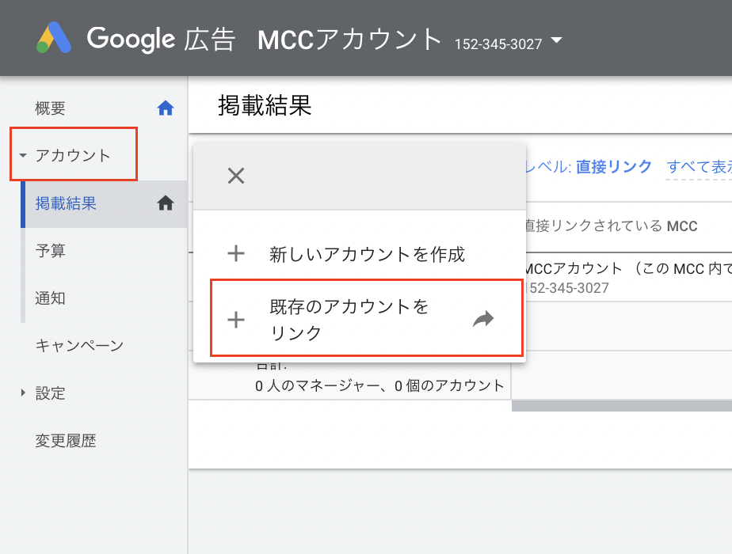732x554 pixels.
Task: Open 変更履歴 in the sidebar
Action: [66, 440]
